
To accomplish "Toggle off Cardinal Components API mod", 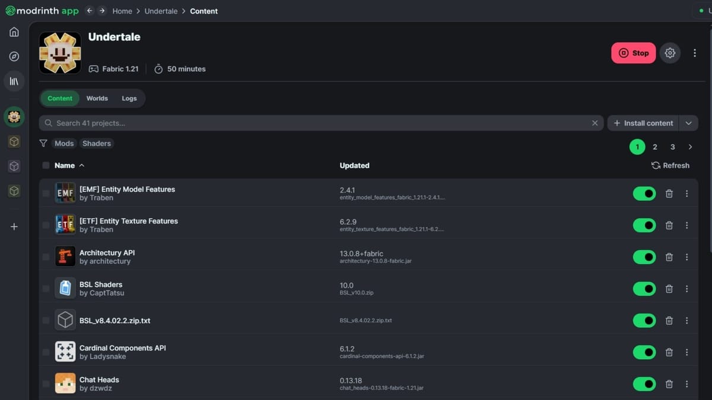I will pos(644,352).
